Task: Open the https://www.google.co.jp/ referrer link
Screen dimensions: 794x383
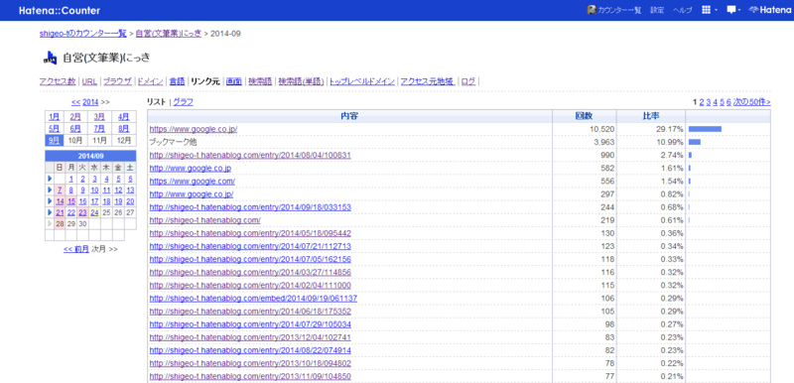Action: [194, 130]
